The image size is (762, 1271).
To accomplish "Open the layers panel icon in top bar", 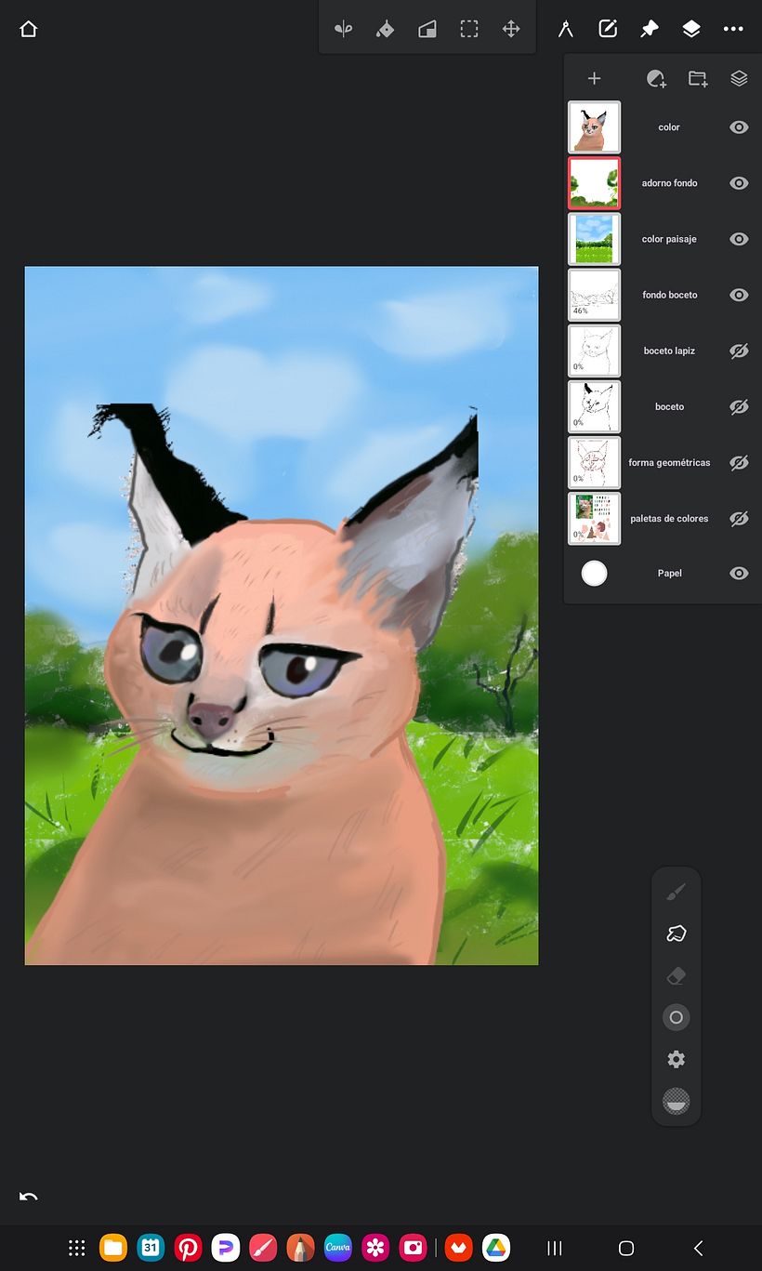I will click(x=691, y=29).
